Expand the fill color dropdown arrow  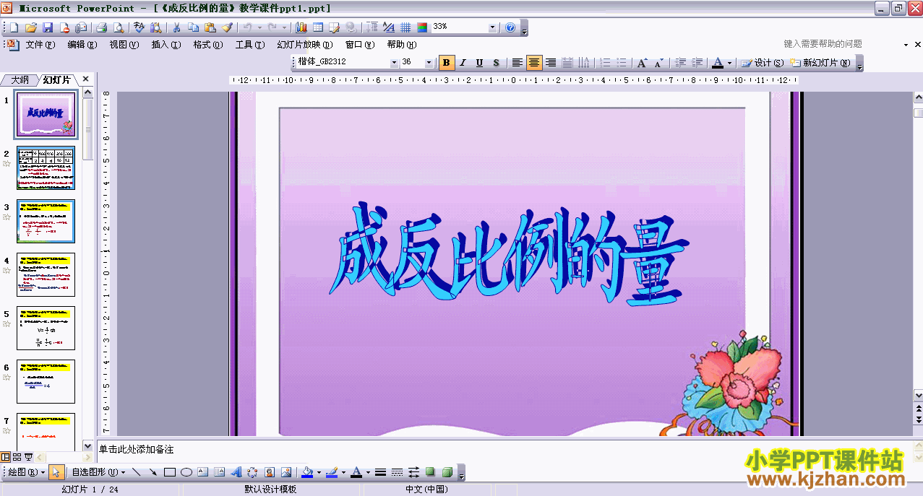pyautogui.click(x=319, y=472)
